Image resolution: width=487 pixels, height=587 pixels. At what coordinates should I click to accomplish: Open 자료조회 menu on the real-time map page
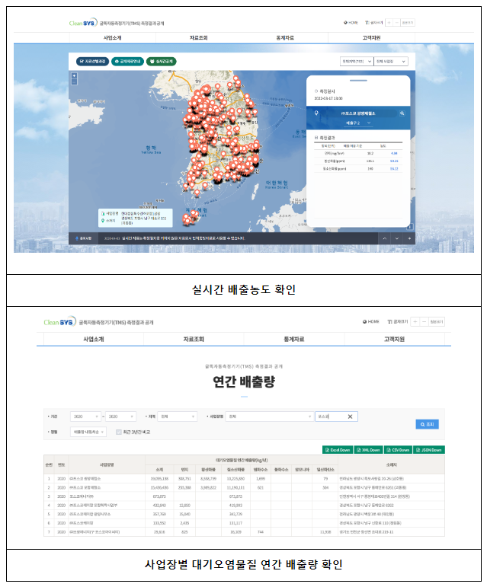click(x=199, y=38)
